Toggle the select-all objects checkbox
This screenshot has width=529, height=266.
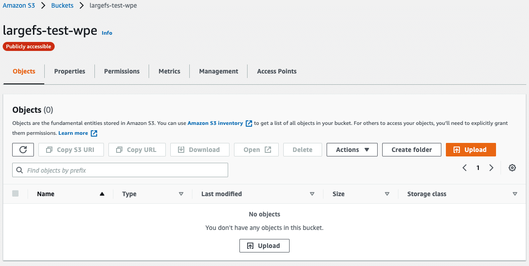click(15, 193)
